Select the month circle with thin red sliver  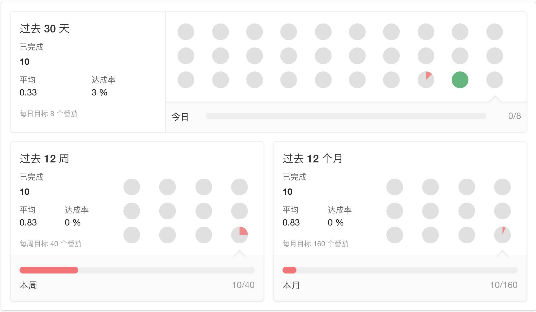point(502,235)
